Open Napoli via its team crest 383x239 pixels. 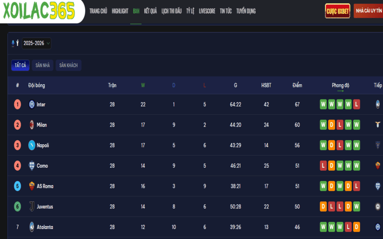pyautogui.click(x=32, y=145)
